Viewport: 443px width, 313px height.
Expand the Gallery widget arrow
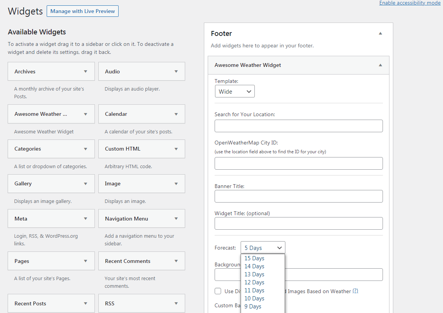point(85,183)
